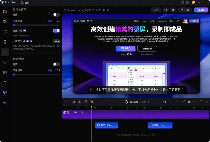This screenshot has width=210, height=142.
Task: Open the watermark droplet sidebar icon
Action: pos(5,82)
